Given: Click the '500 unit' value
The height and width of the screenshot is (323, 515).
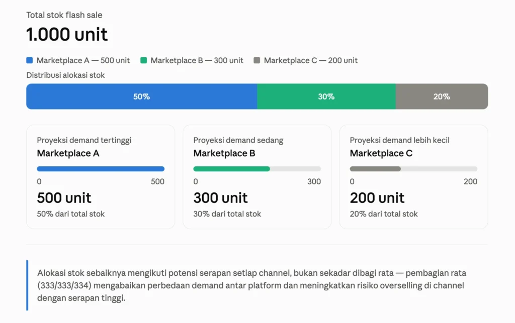Looking at the screenshot, I should (64, 198).
